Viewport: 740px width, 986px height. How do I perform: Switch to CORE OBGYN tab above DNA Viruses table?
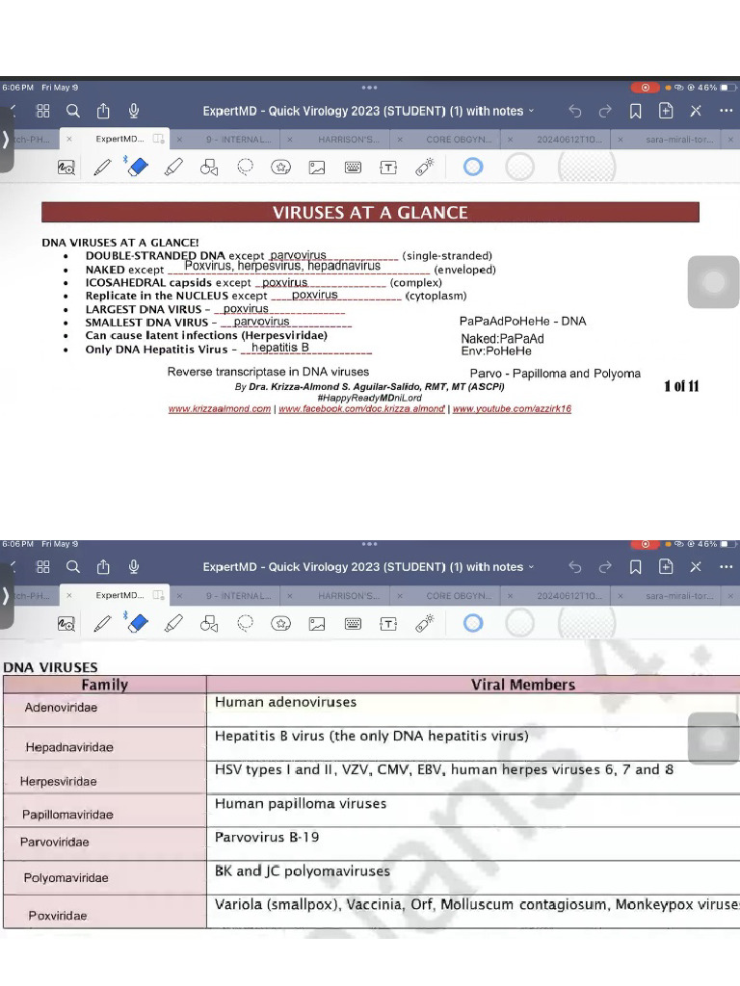(459, 595)
